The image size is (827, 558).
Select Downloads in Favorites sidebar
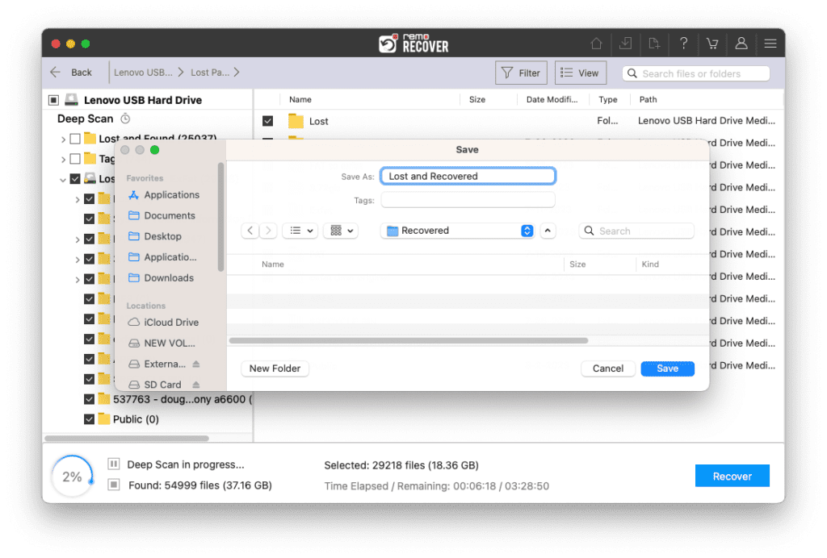pyautogui.click(x=168, y=277)
